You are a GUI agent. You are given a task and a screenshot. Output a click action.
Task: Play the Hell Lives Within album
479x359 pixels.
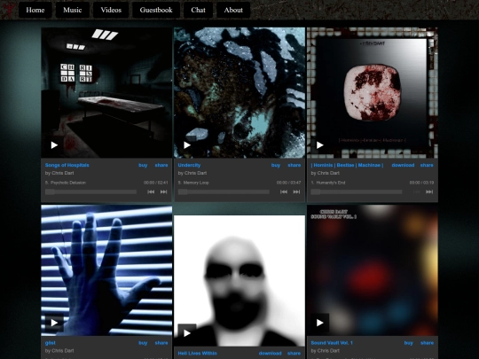click(187, 333)
